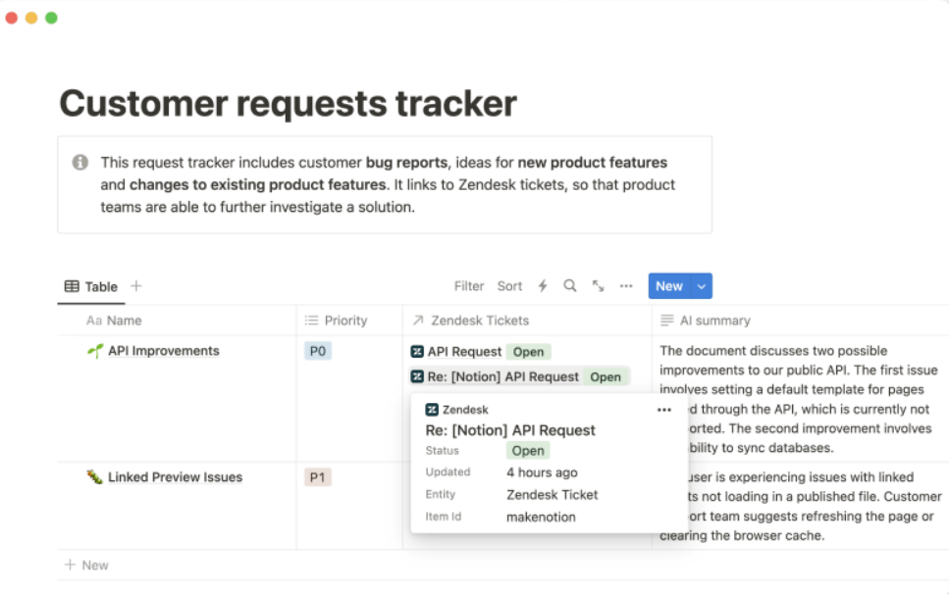Click the blue New button
949x594 pixels.
pyautogui.click(x=668, y=286)
